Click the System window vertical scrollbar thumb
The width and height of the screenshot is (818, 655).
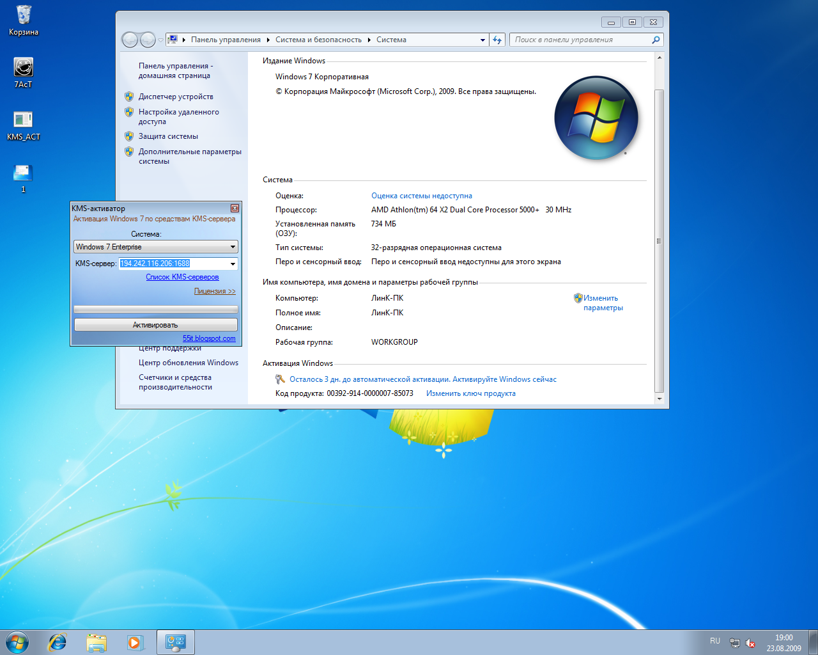660,241
